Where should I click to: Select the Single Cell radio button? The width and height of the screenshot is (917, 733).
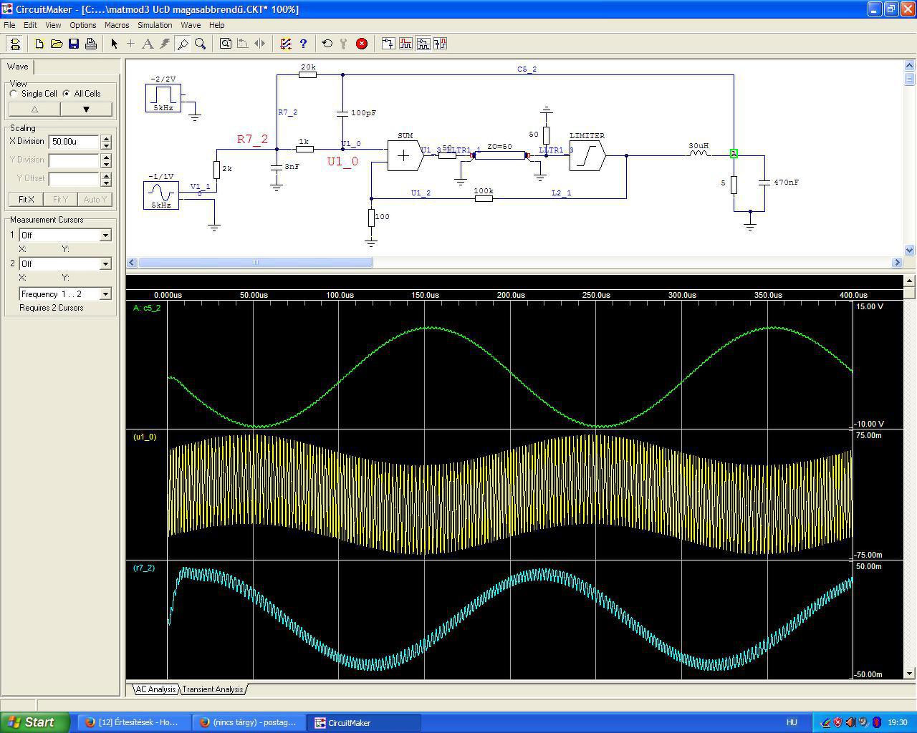14,94
